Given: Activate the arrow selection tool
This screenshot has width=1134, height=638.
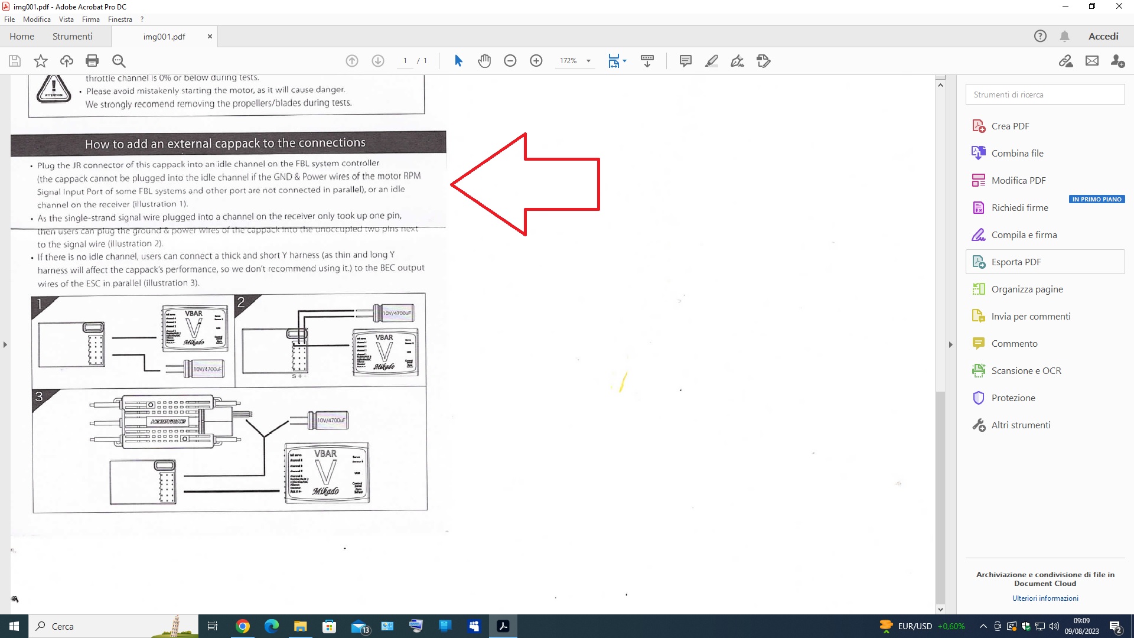Looking at the screenshot, I should tap(458, 61).
